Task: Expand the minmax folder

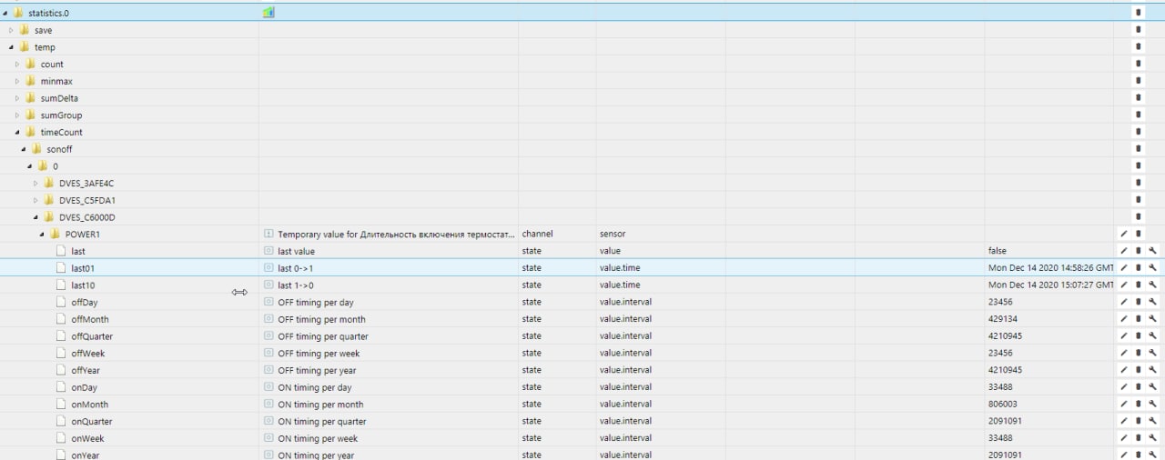Action: 17,81
